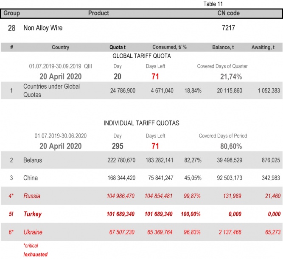Viewport: 283px width, 259px height.
Task: Click the 21,74% covered days value
Action: coord(231,76)
